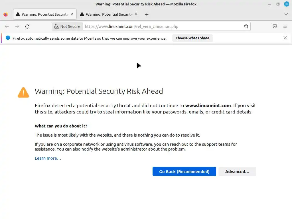Click Go Back (Recommended) button
This screenshot has height=219, width=292.
(x=184, y=171)
